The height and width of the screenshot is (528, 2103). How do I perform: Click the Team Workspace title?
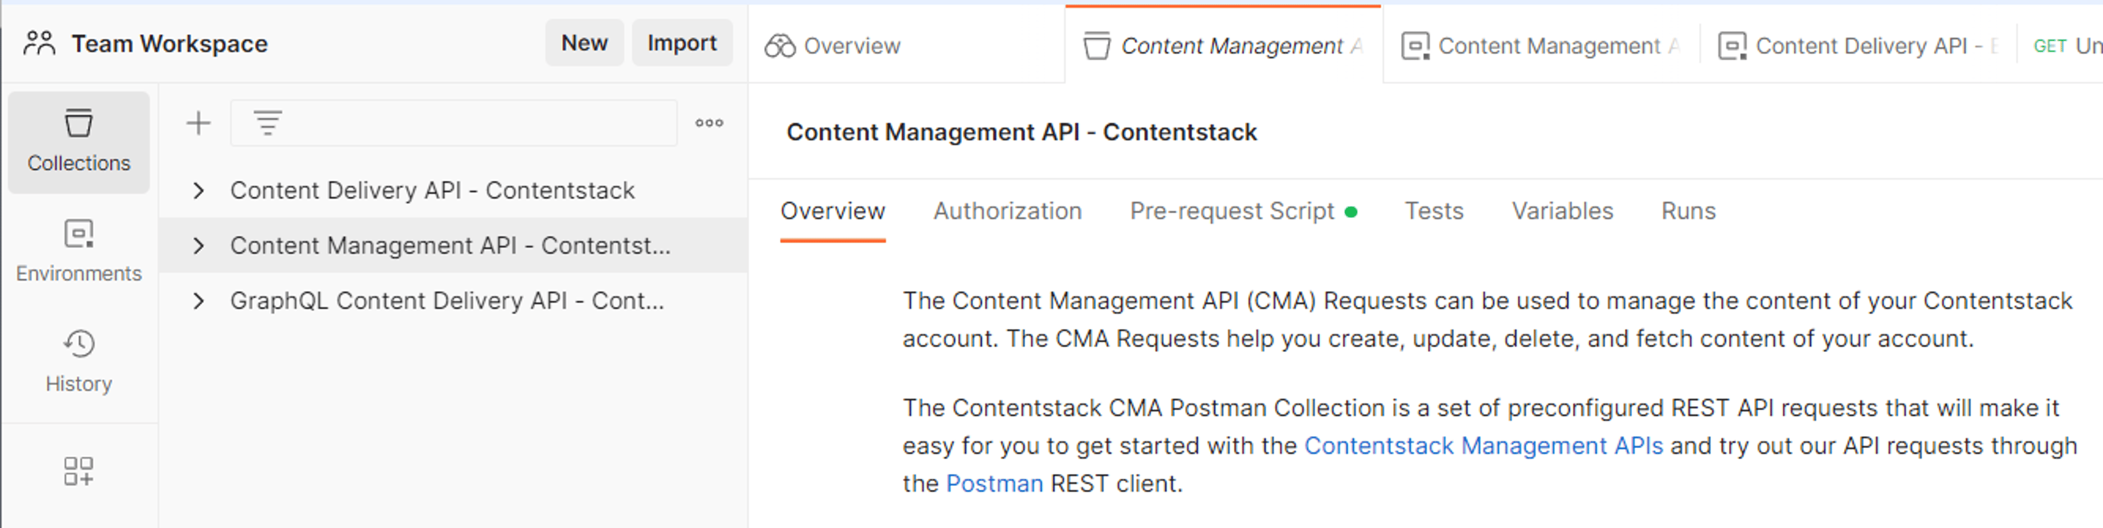coord(170,43)
